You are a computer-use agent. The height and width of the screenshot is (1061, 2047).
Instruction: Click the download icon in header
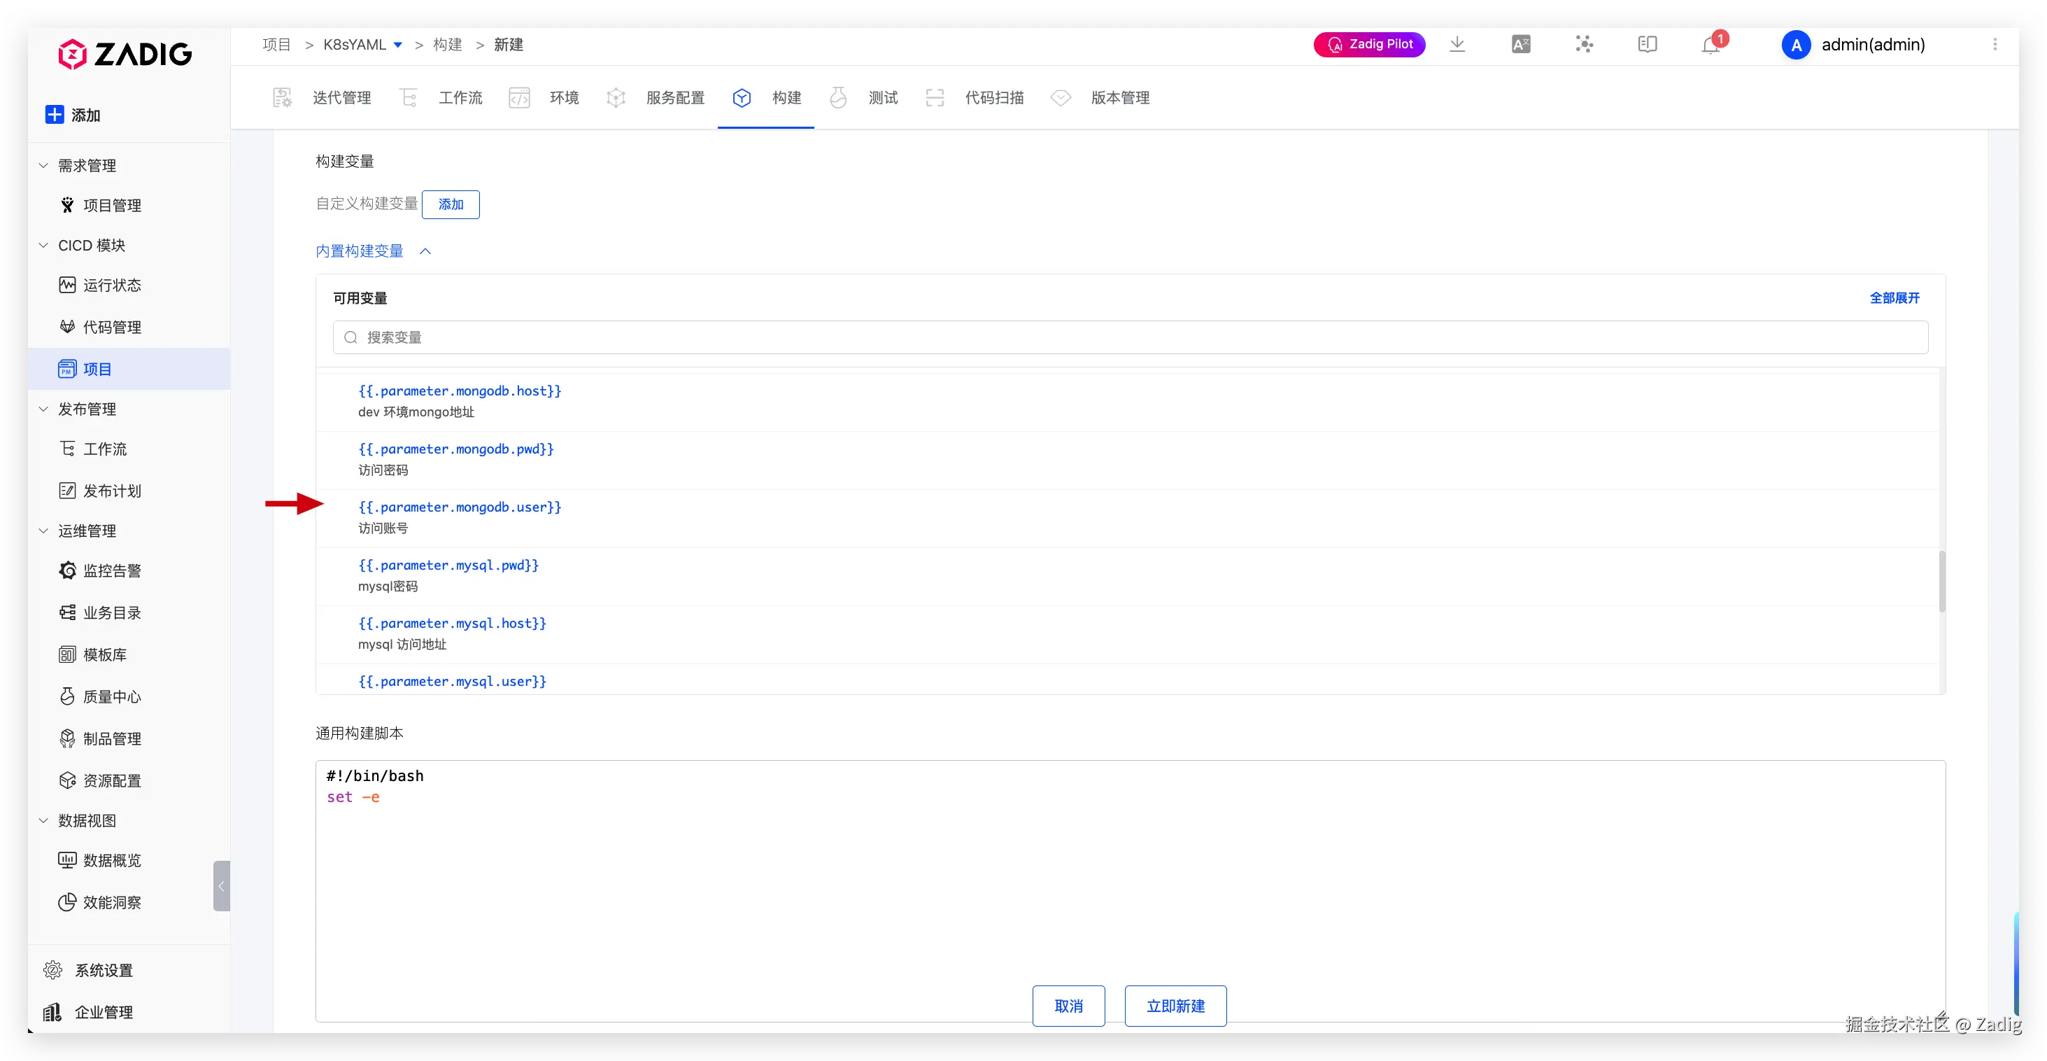tap(1457, 45)
